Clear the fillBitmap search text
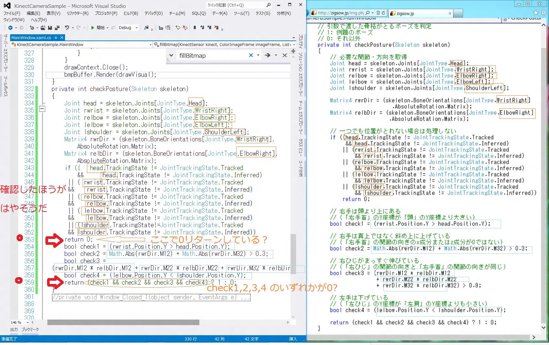Viewport: 549px width, 345px height. point(251,55)
